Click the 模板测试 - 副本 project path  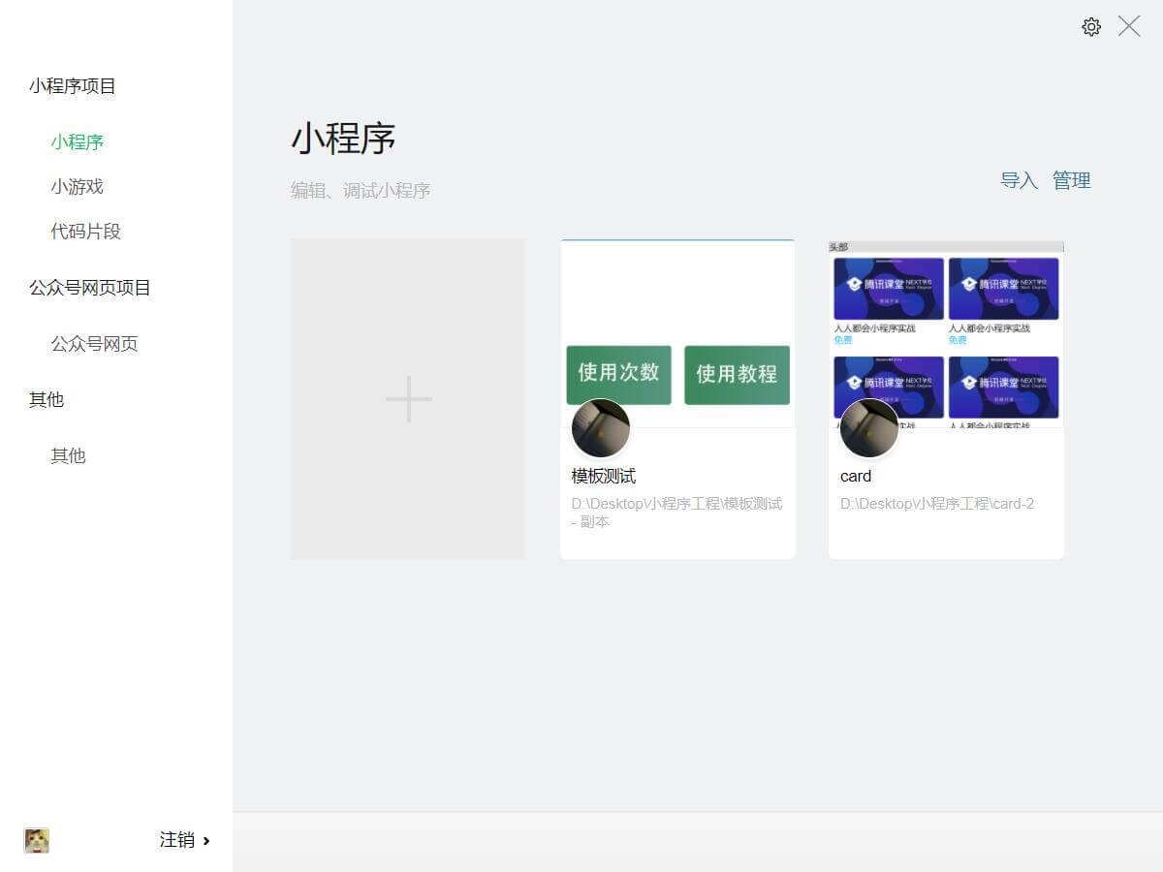[677, 513]
